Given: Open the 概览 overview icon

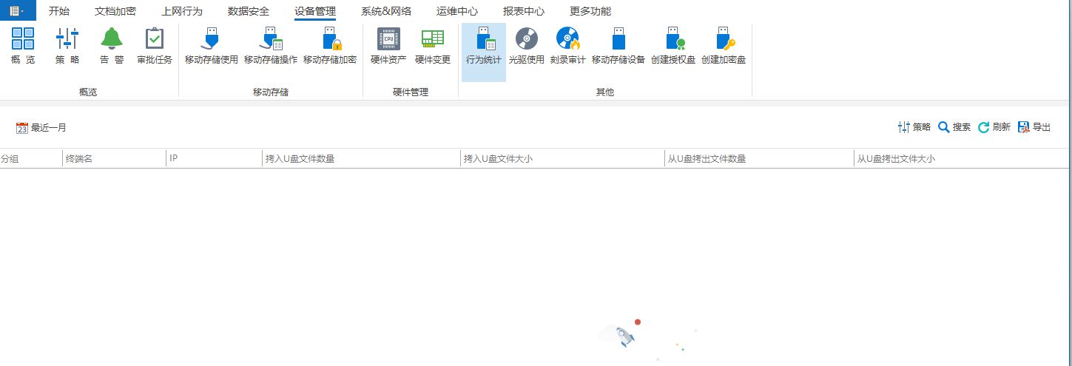Looking at the screenshot, I should click(23, 46).
